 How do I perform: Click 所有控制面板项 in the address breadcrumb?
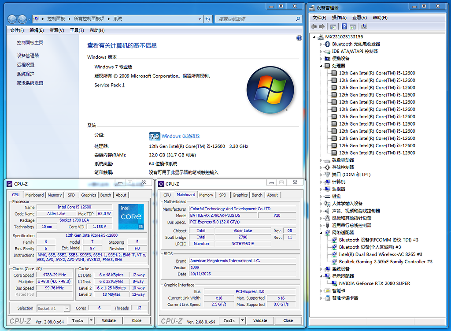pos(89,19)
